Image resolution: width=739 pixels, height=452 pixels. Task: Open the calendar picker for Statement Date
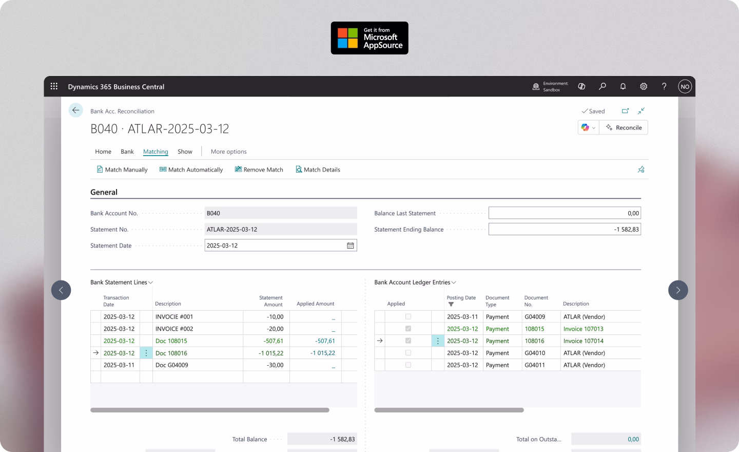[351, 246]
